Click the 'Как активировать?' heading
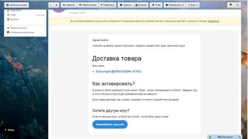 [114, 83]
